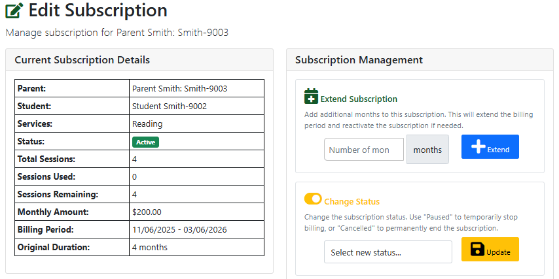Click the Reading value in the Services row
559x279 pixels.
[147, 123]
